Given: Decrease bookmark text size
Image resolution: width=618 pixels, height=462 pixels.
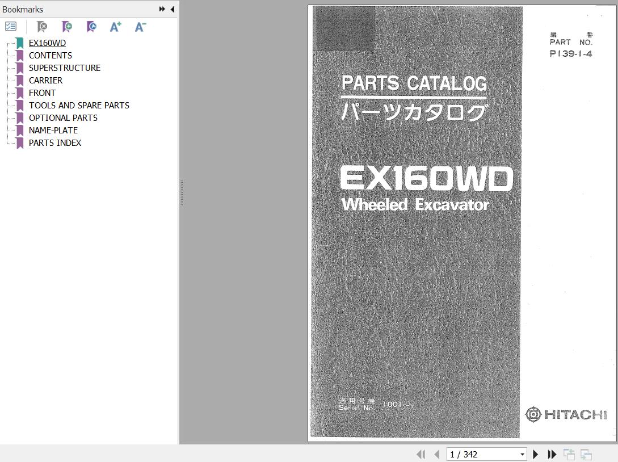Looking at the screenshot, I should tap(140, 27).
